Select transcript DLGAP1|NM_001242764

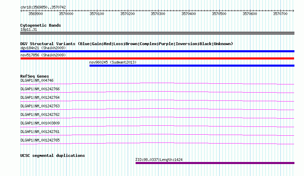[40, 97]
